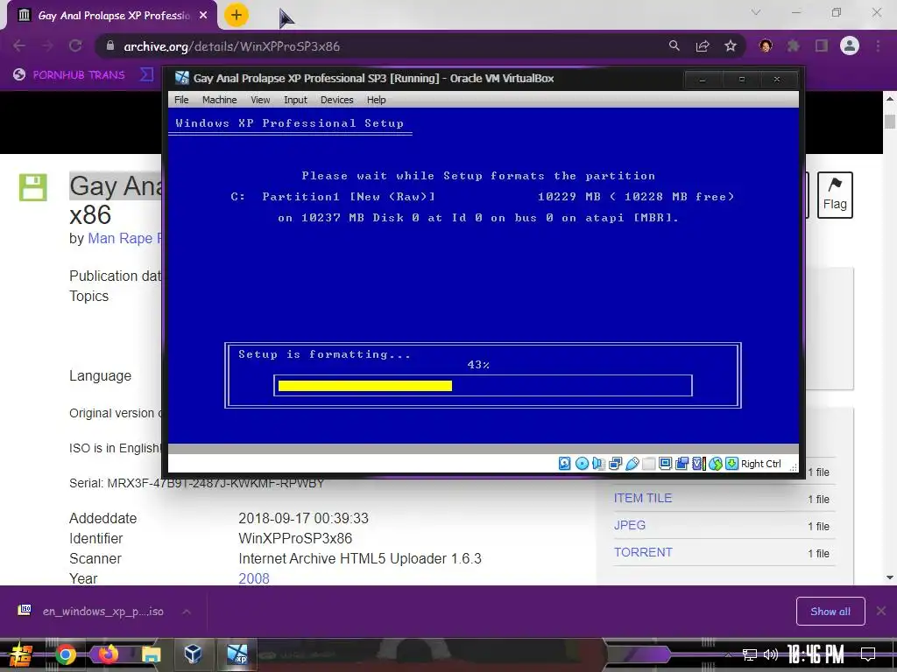Click the browser forward arrow
Viewport: 897px width, 672px height.
(x=47, y=45)
